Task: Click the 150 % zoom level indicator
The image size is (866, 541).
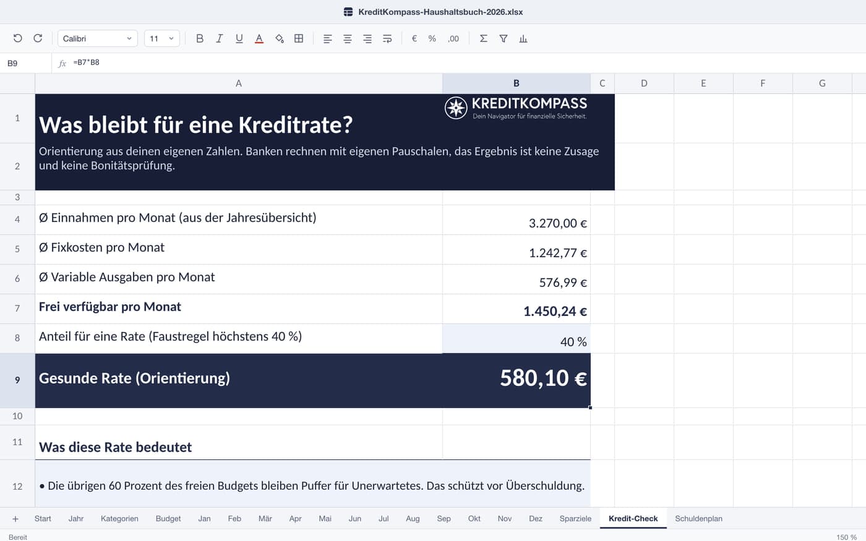Action: click(846, 537)
